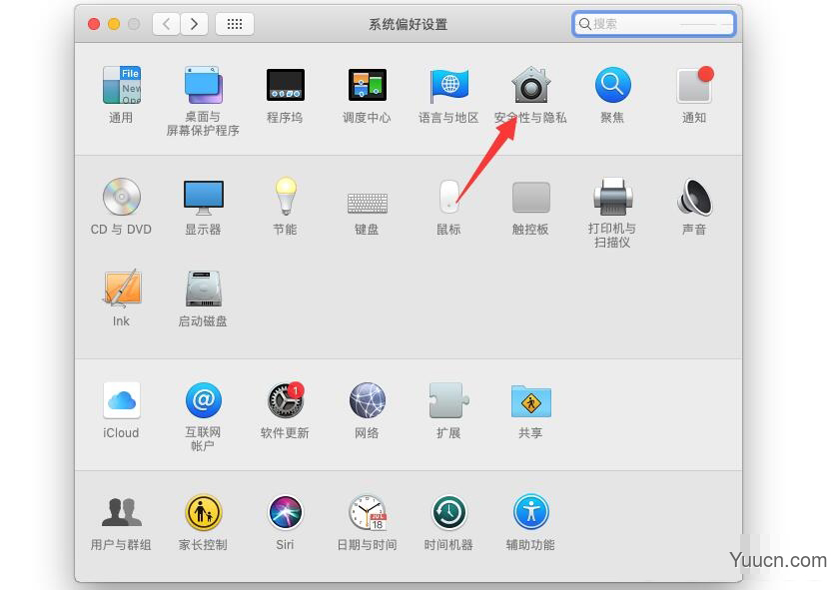840x590 pixels.
Task: Open Time Machine (时间机器) settings
Action: tap(448, 511)
